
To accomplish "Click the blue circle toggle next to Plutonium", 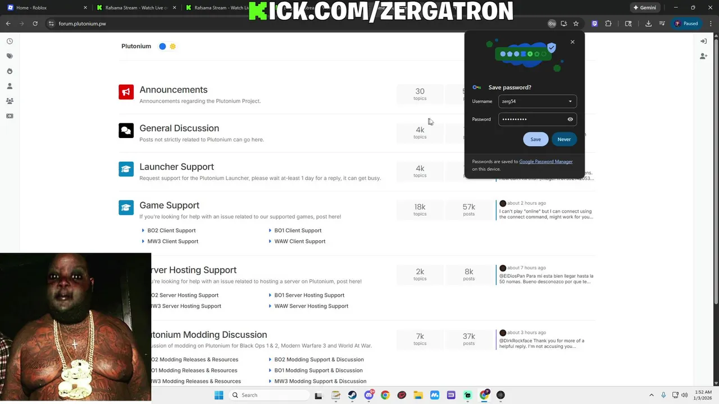I will click(x=162, y=46).
